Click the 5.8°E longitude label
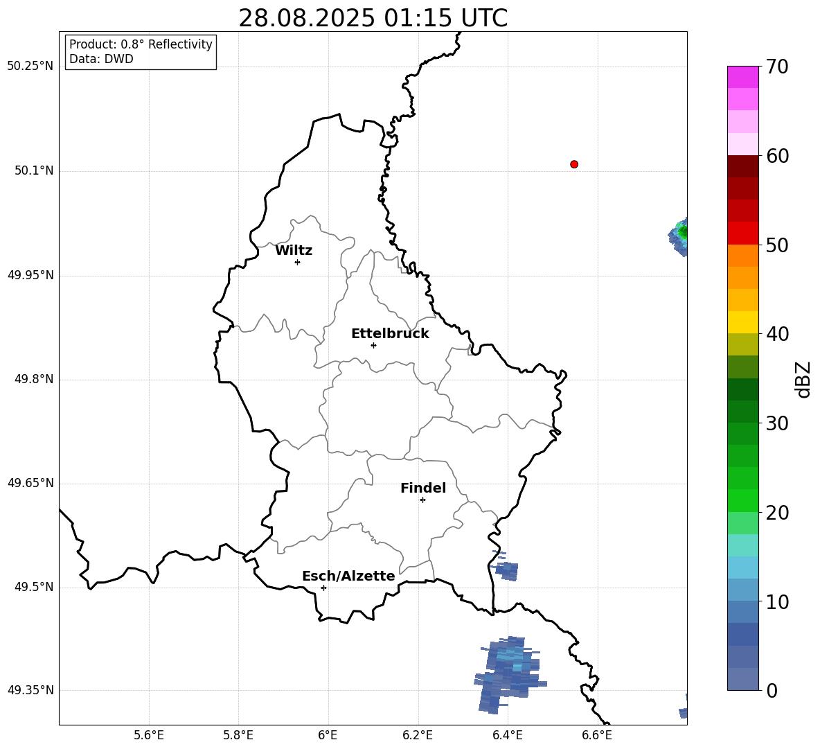 point(238,735)
